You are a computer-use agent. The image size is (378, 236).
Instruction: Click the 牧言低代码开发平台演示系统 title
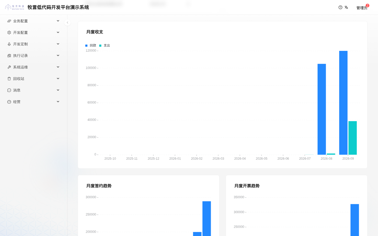(x=58, y=7)
